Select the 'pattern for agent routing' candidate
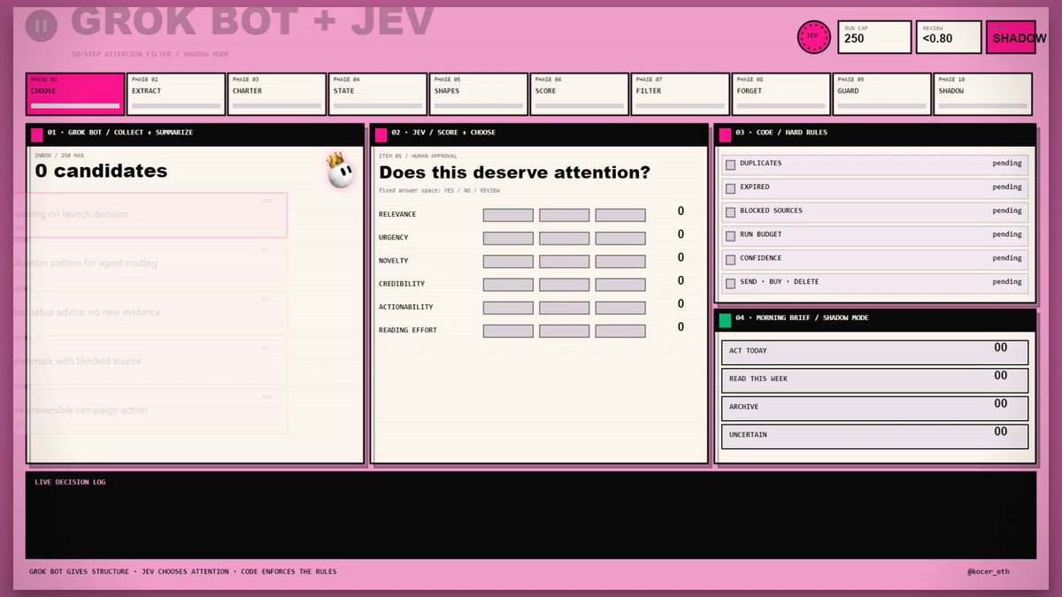The image size is (1062, 597). (150, 264)
